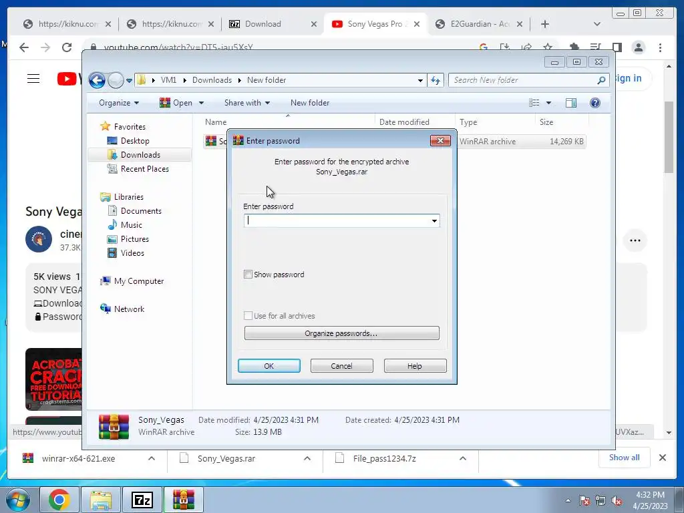Open the password history dropdown arrow
The image size is (684, 513).
pos(434,220)
